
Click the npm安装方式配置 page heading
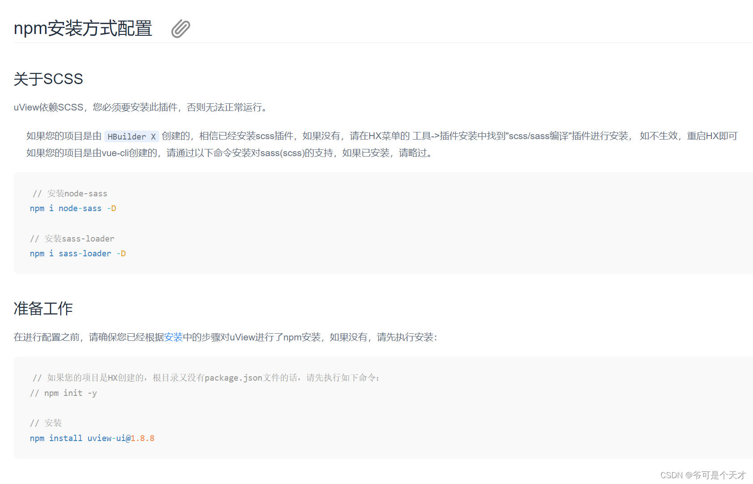(x=83, y=28)
